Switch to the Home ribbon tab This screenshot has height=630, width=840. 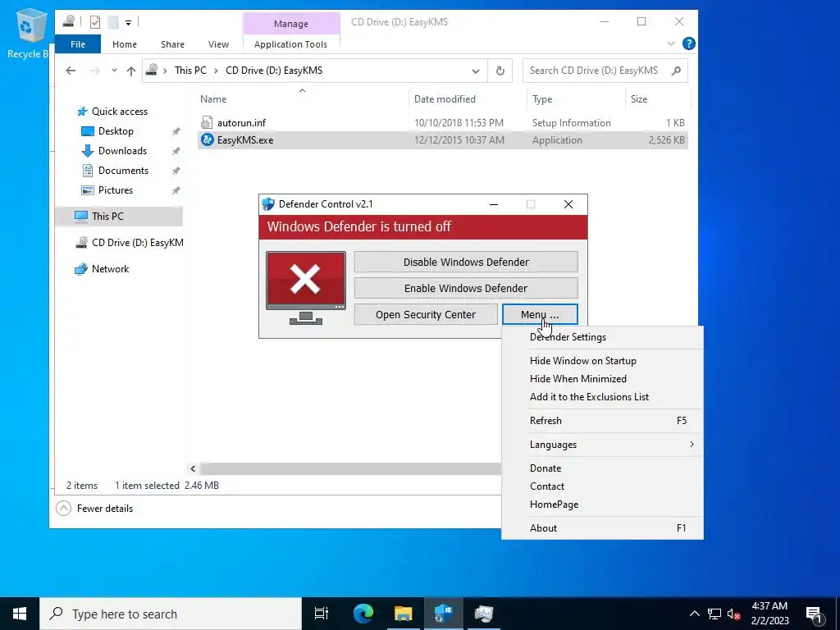click(125, 44)
